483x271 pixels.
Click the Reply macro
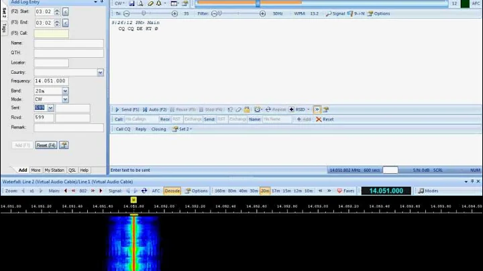point(141,129)
